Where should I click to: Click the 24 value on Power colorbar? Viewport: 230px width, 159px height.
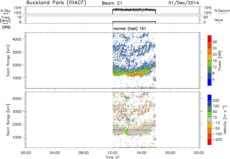[214, 48]
